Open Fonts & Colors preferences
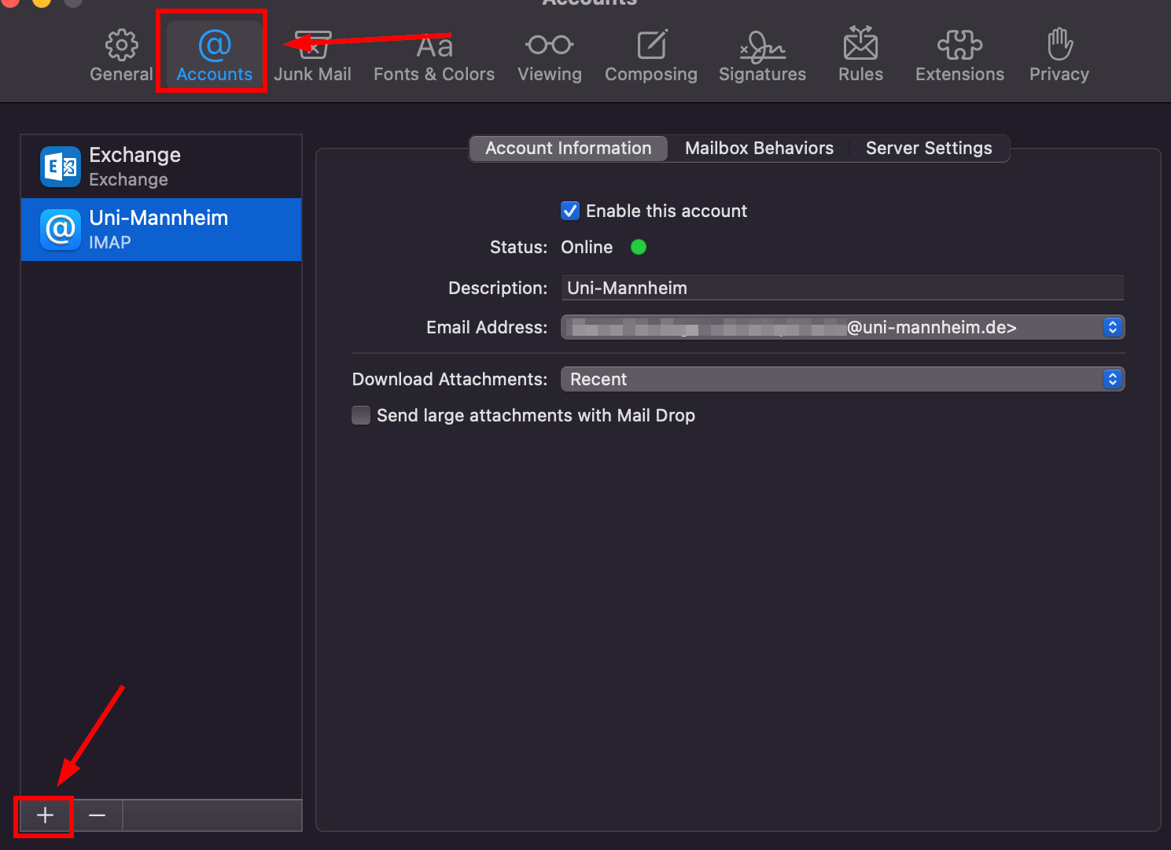Image resolution: width=1171 pixels, height=850 pixels. click(x=434, y=56)
